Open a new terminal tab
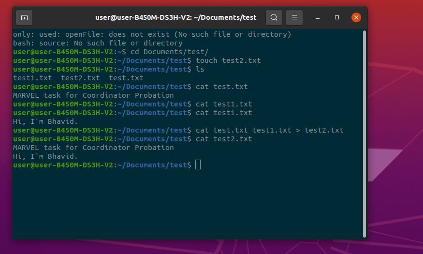Viewport: 423px width, 254px height. [x=24, y=17]
